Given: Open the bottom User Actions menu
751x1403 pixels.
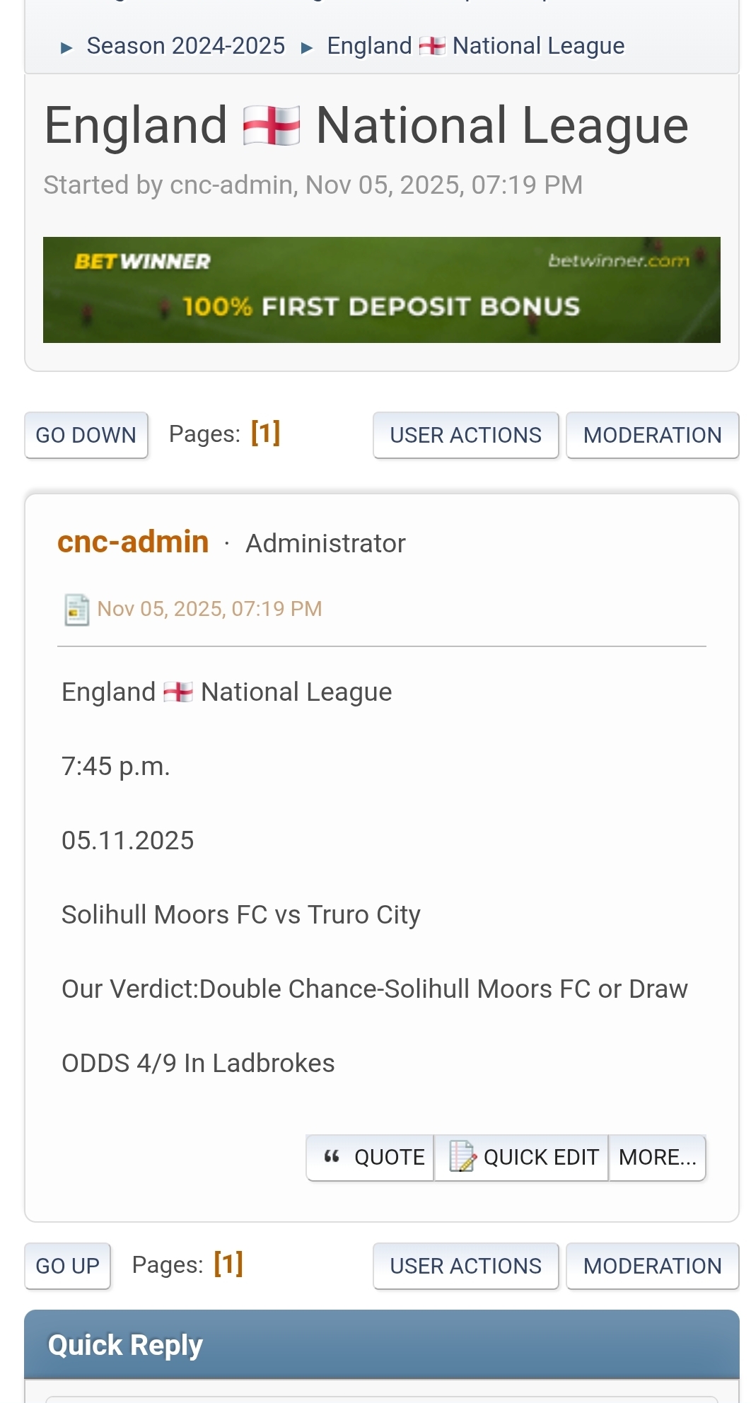Looking at the screenshot, I should (x=465, y=1266).
